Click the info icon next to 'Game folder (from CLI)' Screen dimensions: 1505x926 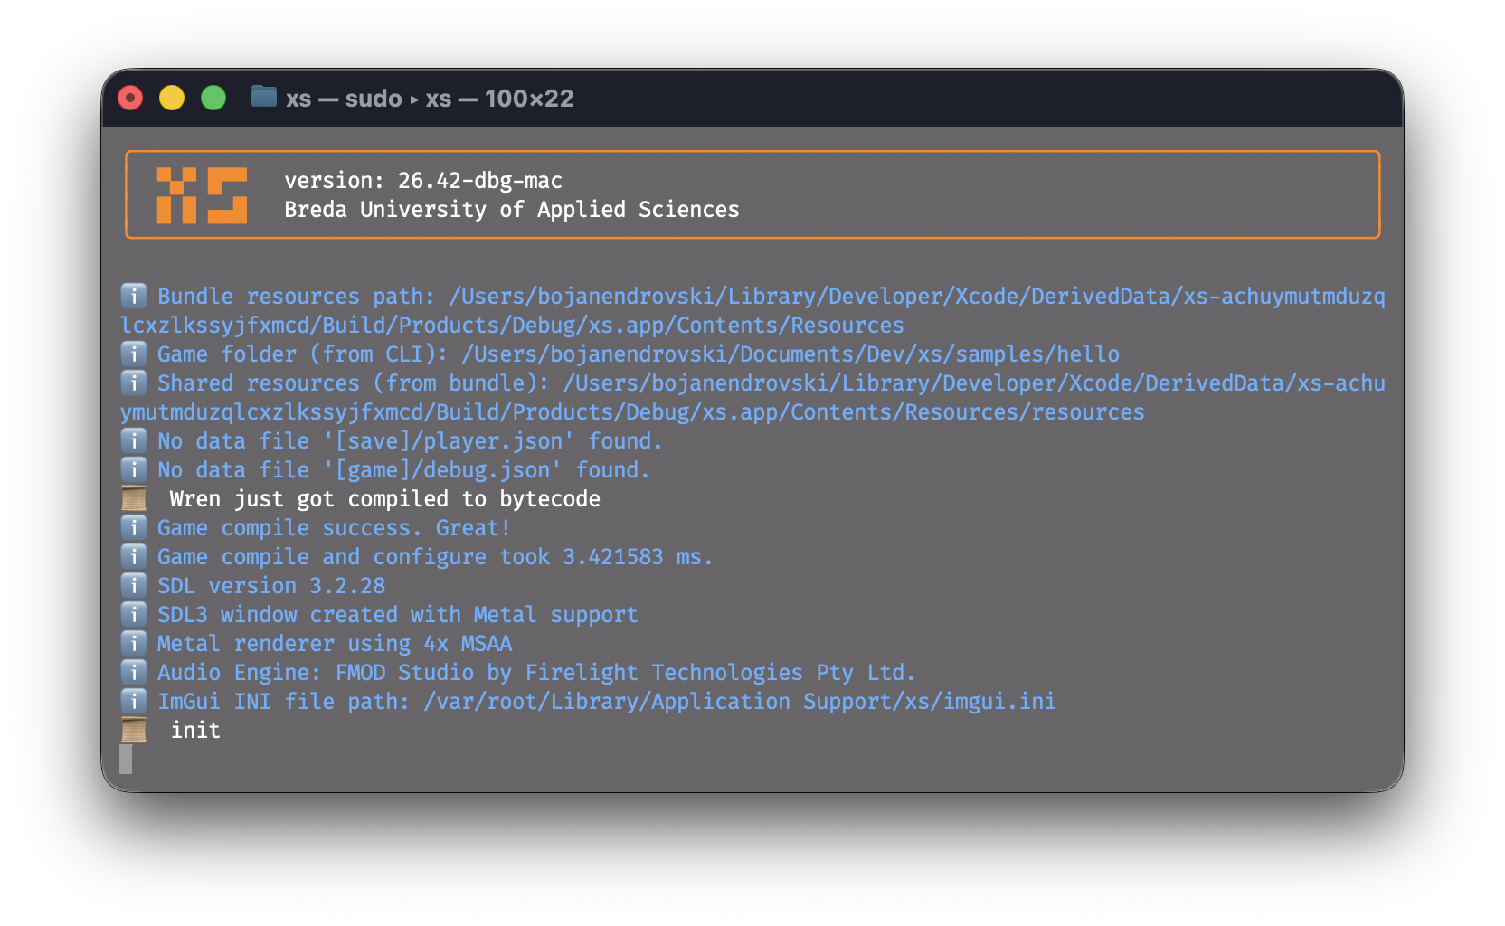click(x=133, y=354)
